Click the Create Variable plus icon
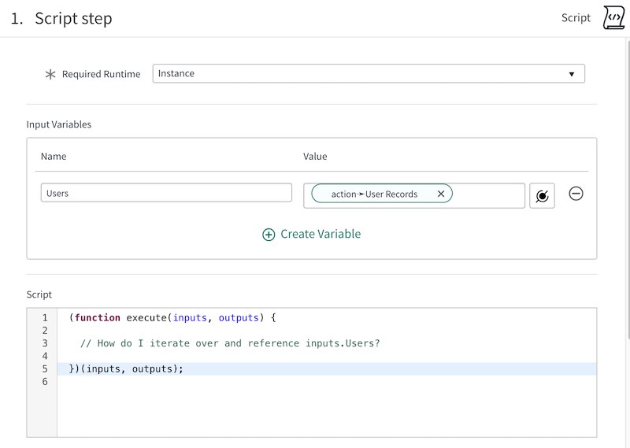 click(x=269, y=235)
